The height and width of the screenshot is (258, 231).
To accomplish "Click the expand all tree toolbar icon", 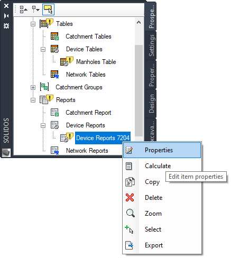I will [x=36, y=9].
